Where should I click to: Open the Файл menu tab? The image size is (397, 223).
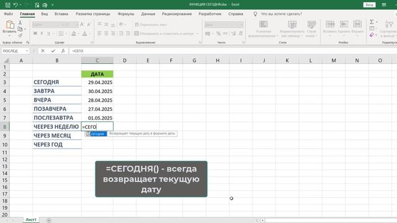pyautogui.click(x=8, y=14)
